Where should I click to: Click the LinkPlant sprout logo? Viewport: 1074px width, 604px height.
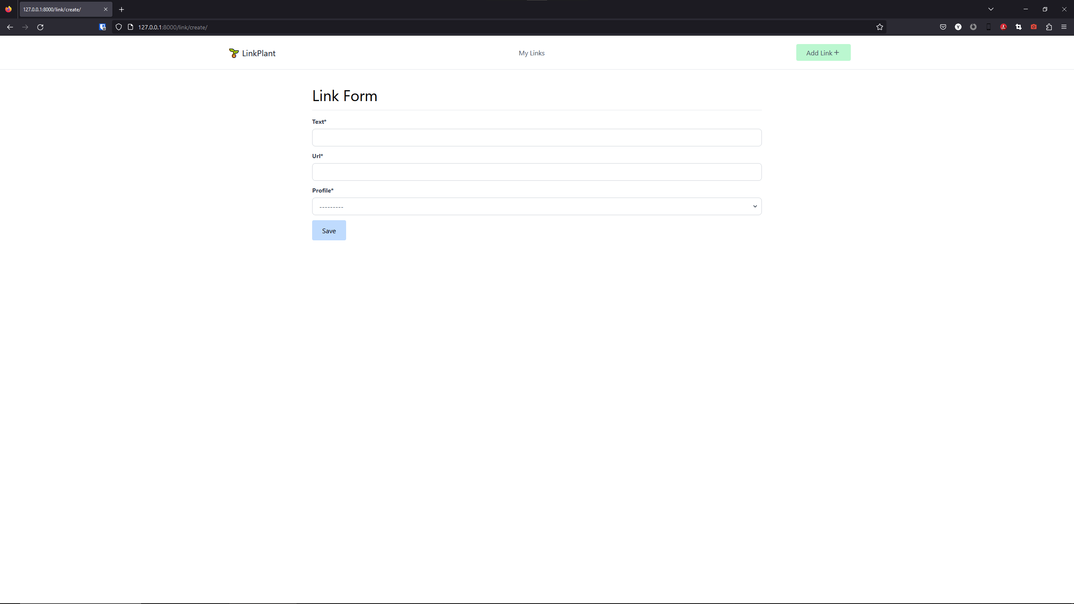234,53
